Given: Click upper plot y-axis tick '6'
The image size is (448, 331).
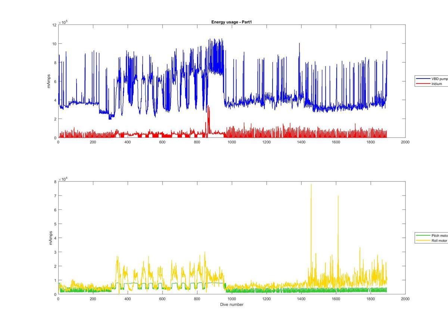Looking at the screenshot, I should tap(55, 82).
